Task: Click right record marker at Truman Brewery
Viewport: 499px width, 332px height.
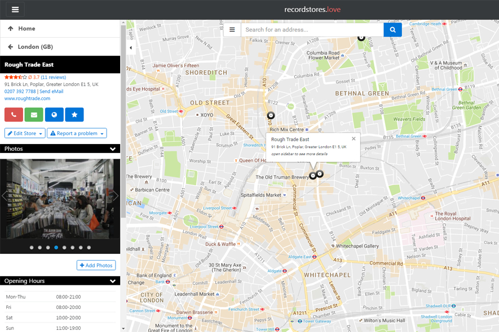Action: click(320, 174)
